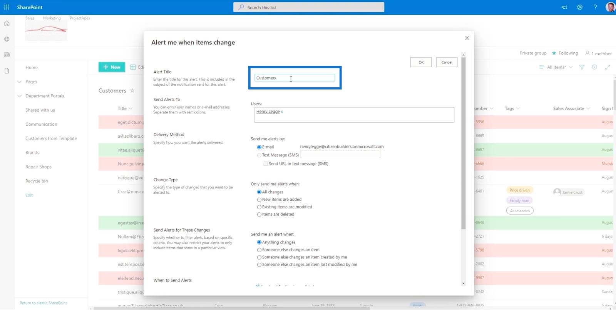This screenshot has height=310, width=616.
Task: Open the info details pane icon
Action: tap(594, 67)
